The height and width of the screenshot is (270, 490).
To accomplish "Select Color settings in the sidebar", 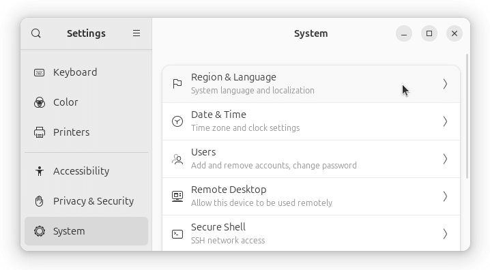I will click(86, 102).
